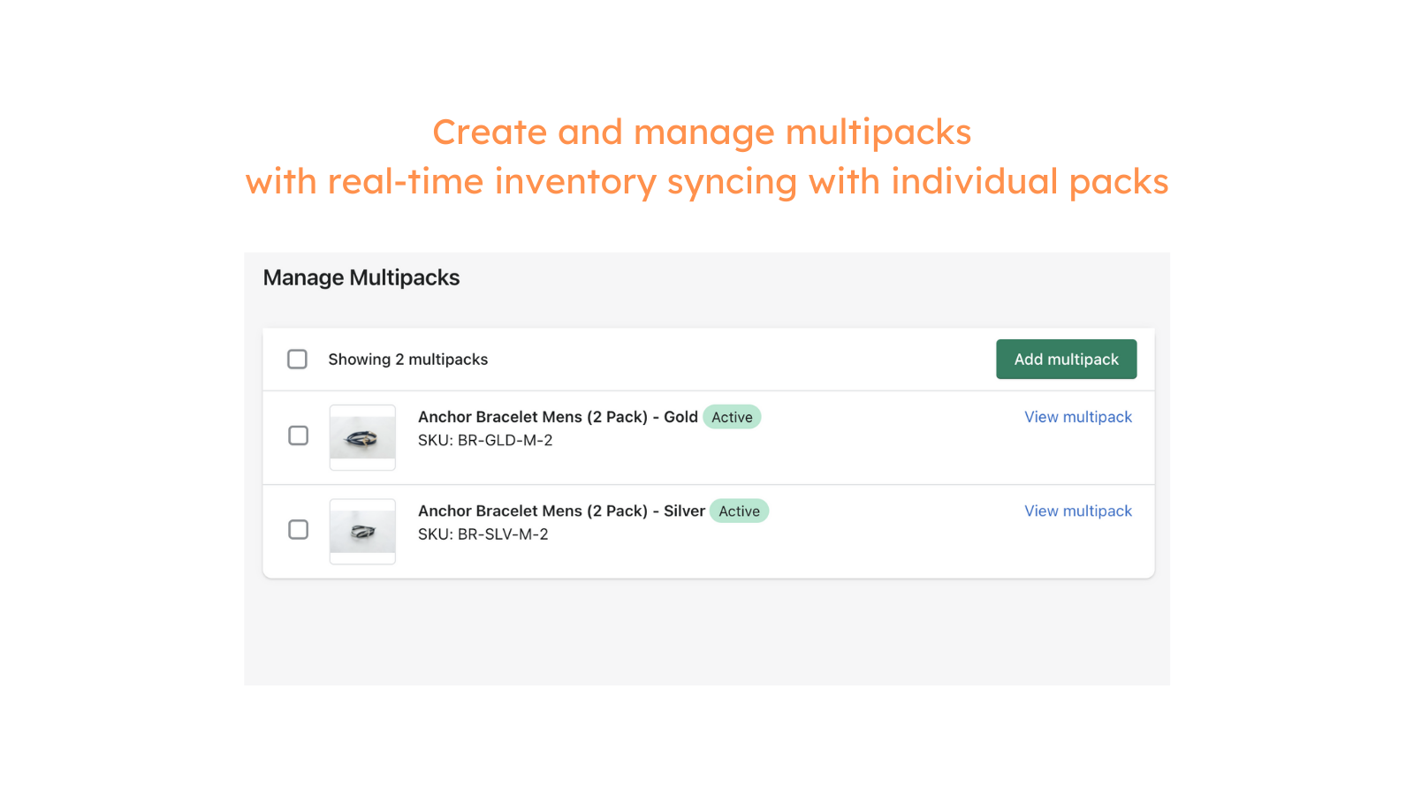
Task: Click the multipacks list header bar
Action: 707,359
